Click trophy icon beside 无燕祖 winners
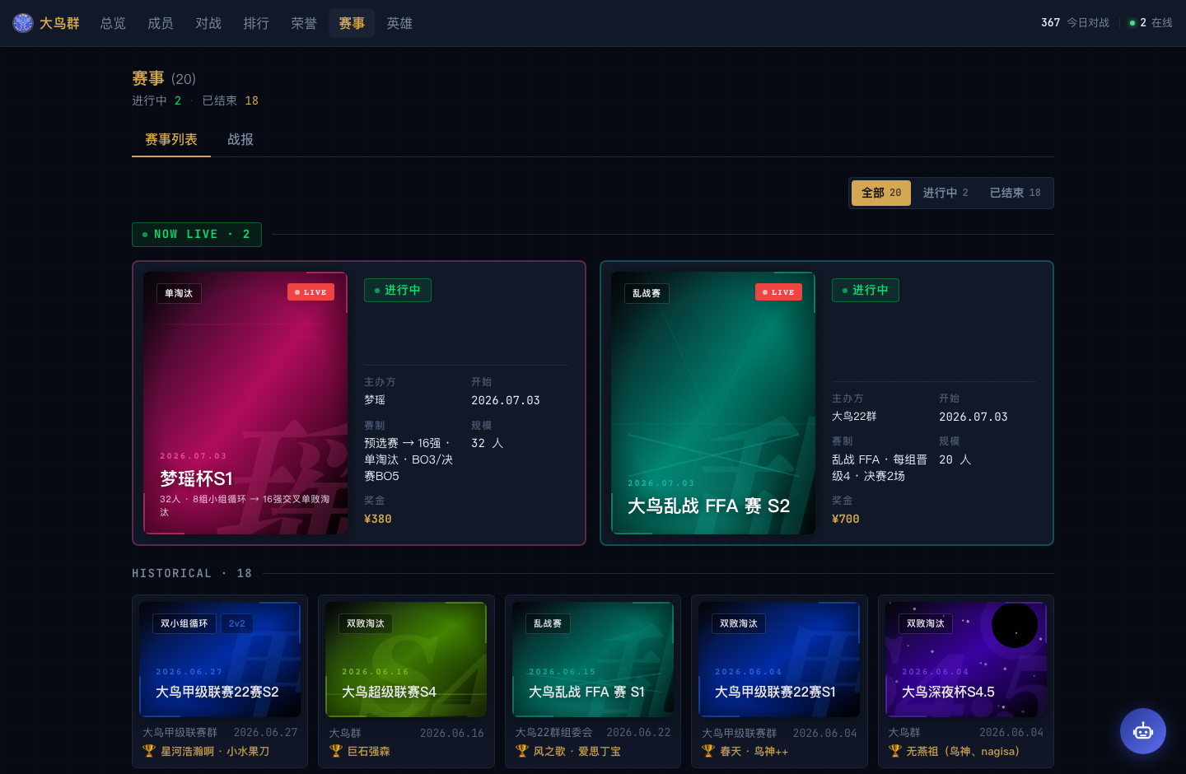This screenshot has height=774, width=1186. click(895, 751)
